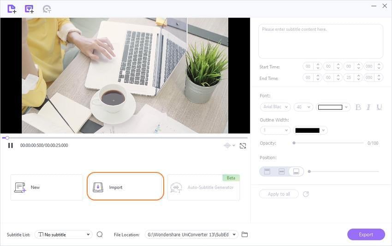Click the Apply to all button

tap(279, 194)
